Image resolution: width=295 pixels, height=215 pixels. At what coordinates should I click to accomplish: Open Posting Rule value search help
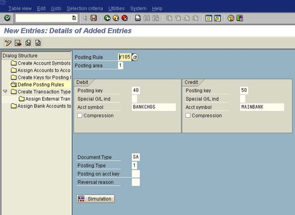[x=135, y=57]
